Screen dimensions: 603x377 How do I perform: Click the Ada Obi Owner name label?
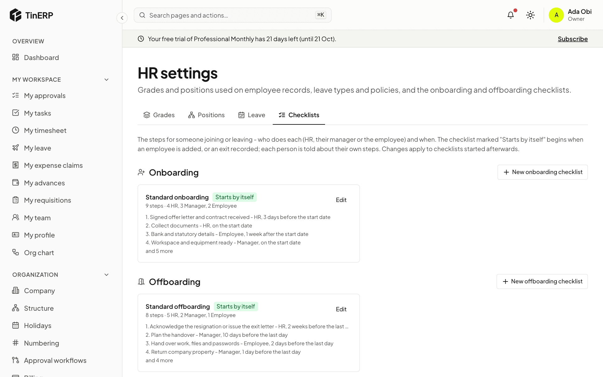click(580, 15)
